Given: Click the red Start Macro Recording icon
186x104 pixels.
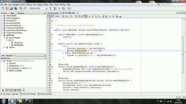Looking at the screenshot, I should pyautogui.click(x=110, y=16).
